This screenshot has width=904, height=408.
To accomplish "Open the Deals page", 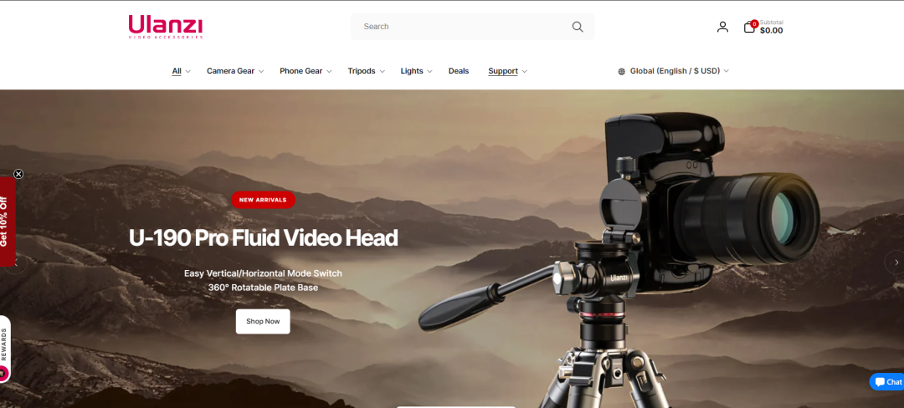I will pos(459,71).
